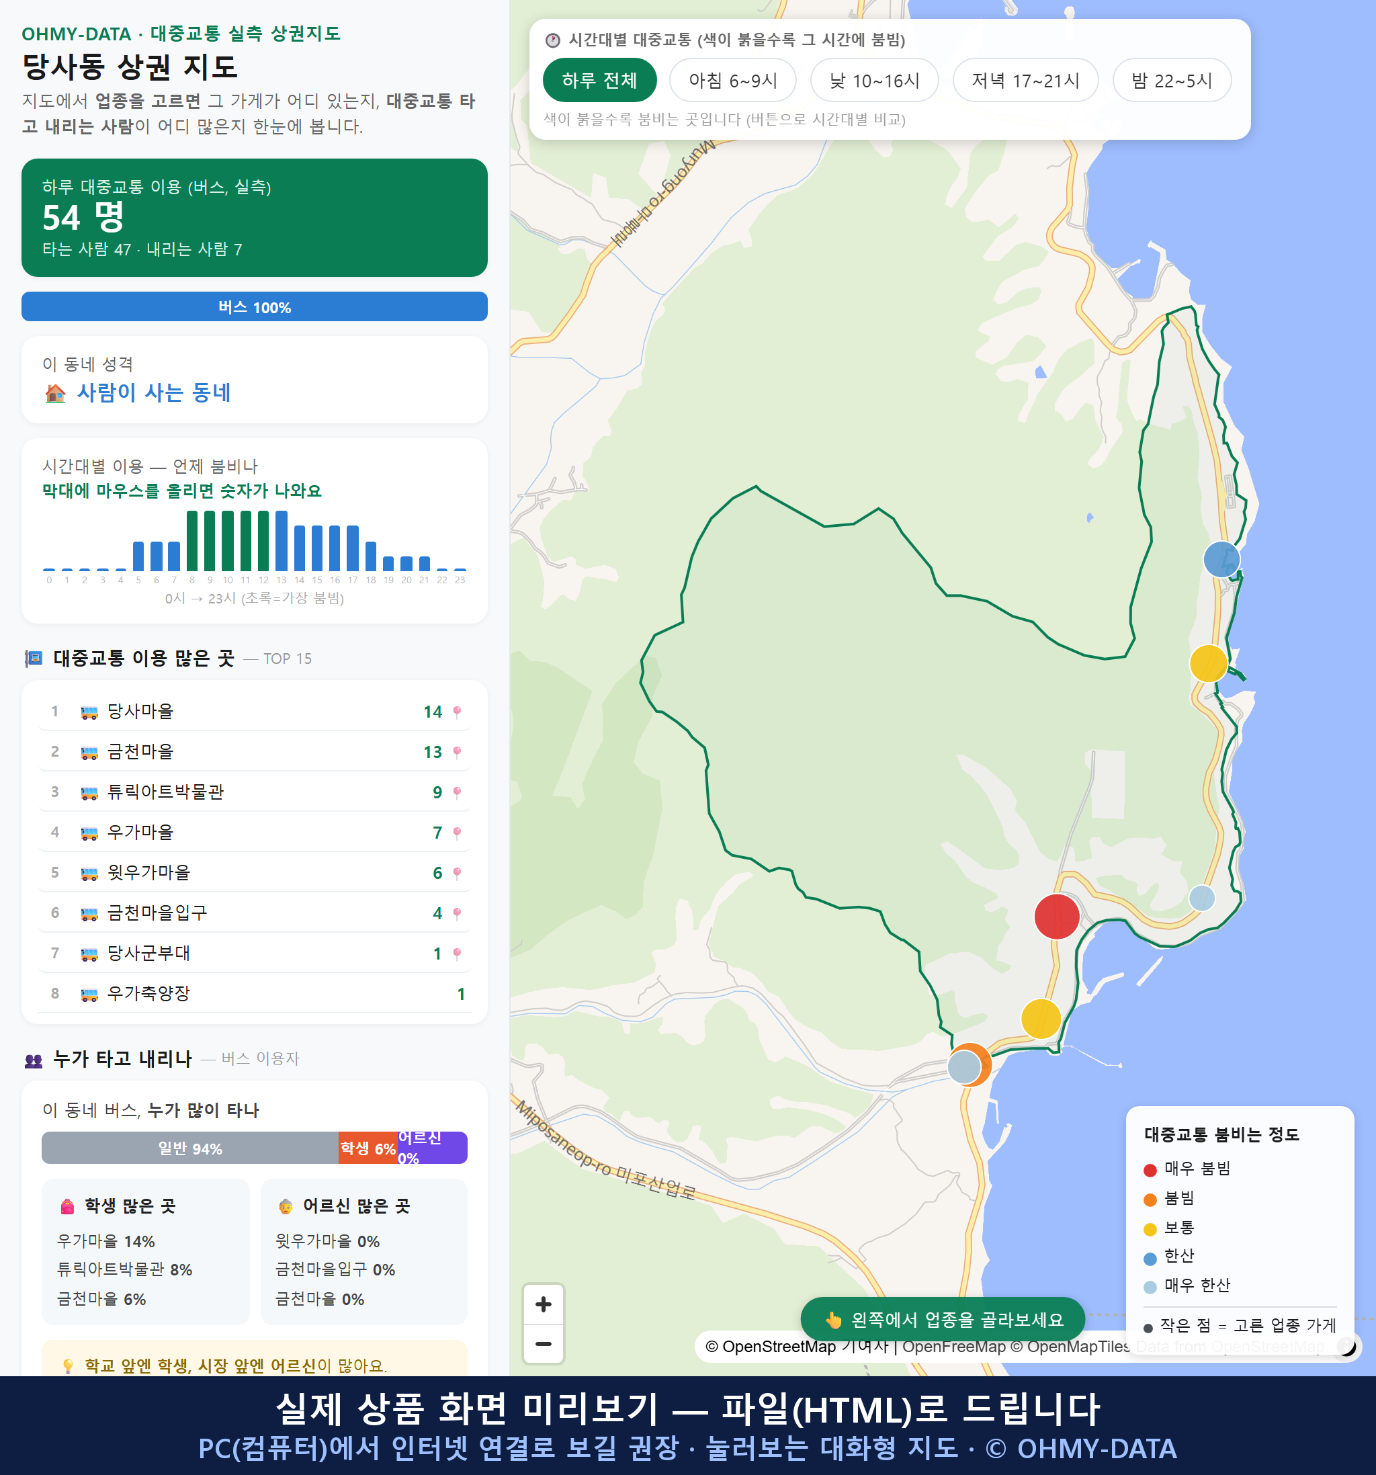Click the bus icon next to 튜릭아트박물관
This screenshot has height=1475, width=1376.
tap(89, 792)
